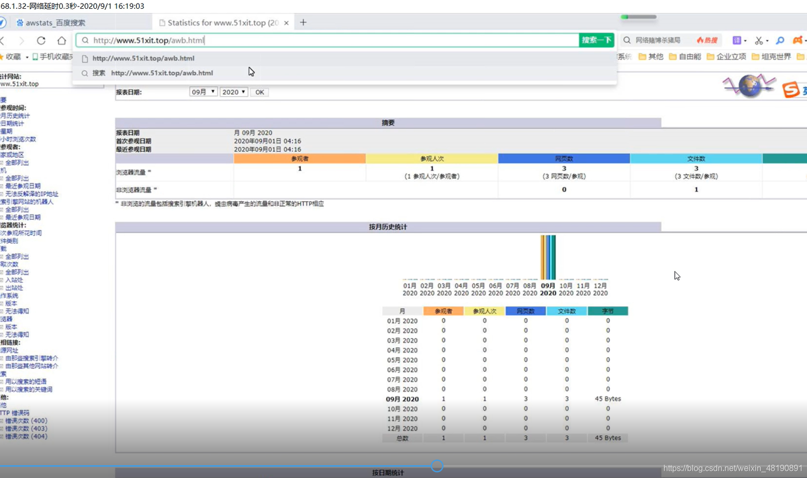This screenshot has height=478, width=807.
Task: Expand the translate tool dropdown arrow
Action: 745,41
